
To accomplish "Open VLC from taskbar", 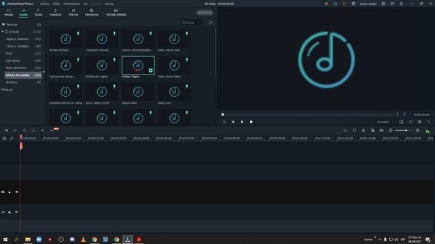I will pos(83,239).
